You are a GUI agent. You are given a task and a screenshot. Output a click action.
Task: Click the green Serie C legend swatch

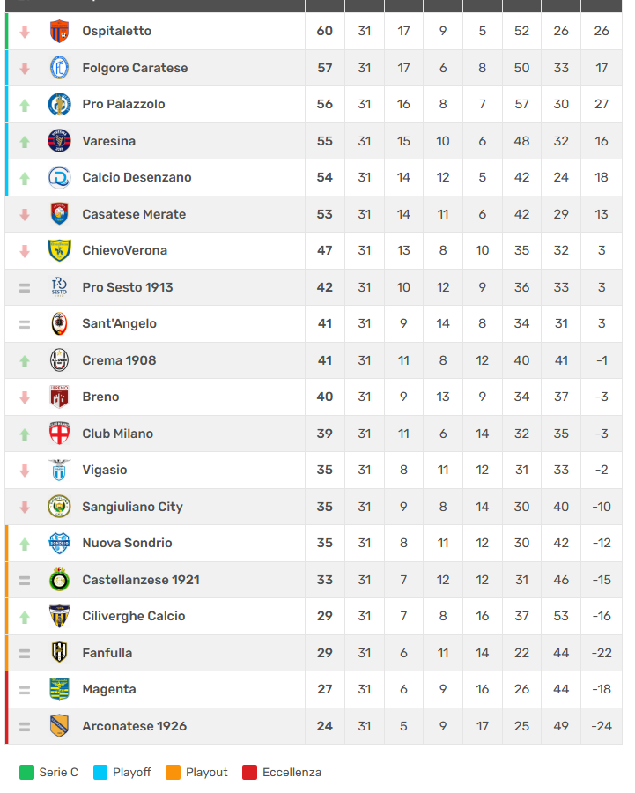click(26, 773)
